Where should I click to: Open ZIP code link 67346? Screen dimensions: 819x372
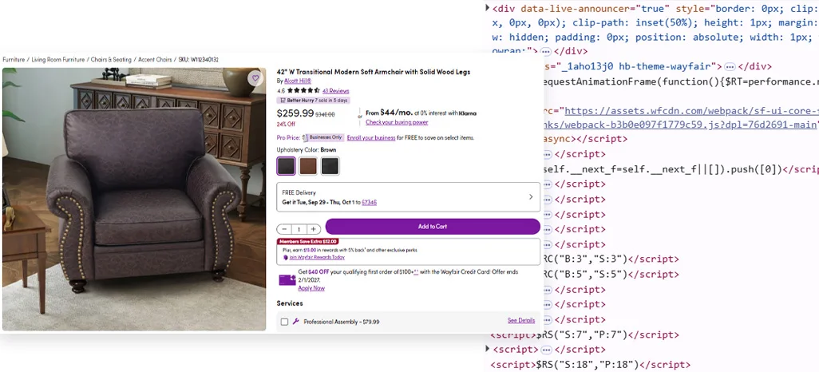[370, 202]
